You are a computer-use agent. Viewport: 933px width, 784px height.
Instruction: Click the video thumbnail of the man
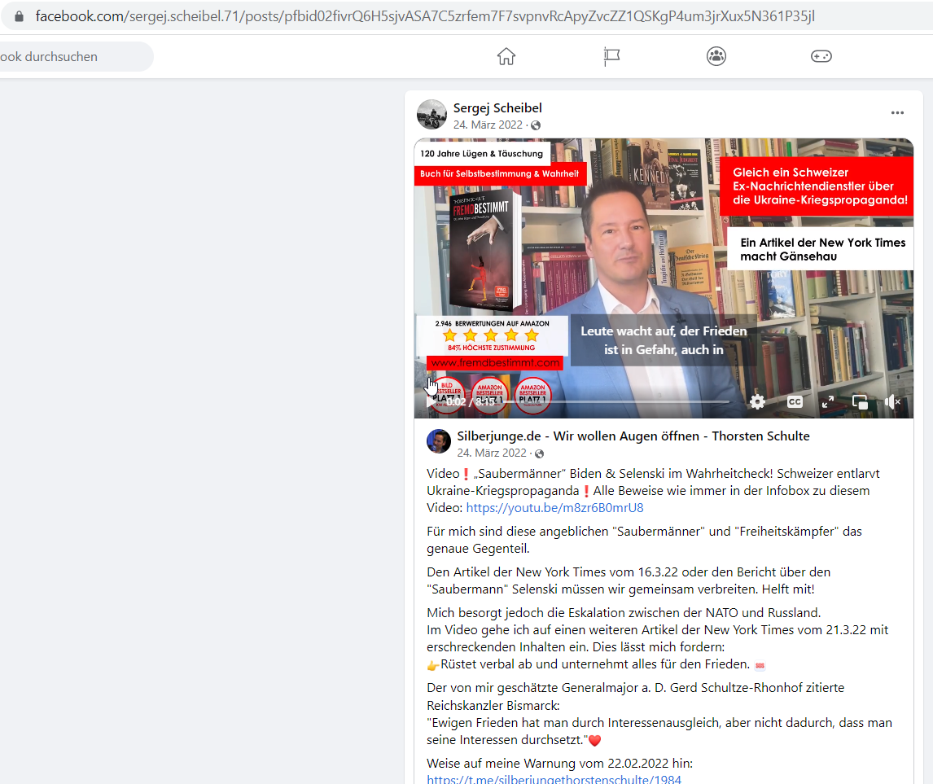(664, 278)
